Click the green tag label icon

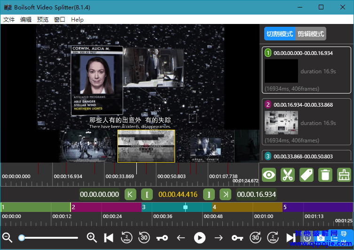click(x=306, y=175)
